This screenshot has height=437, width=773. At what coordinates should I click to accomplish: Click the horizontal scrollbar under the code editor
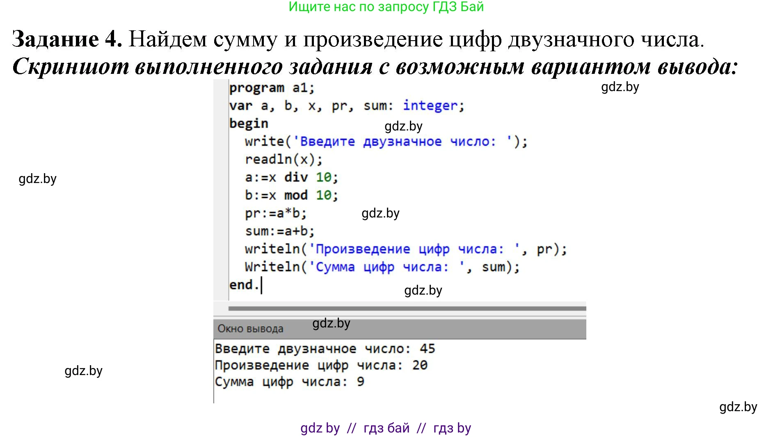(x=407, y=308)
